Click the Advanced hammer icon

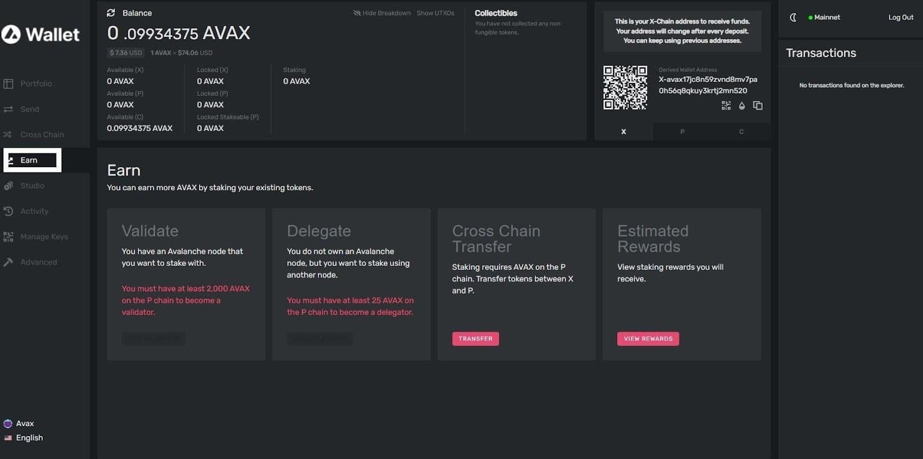[x=8, y=262]
